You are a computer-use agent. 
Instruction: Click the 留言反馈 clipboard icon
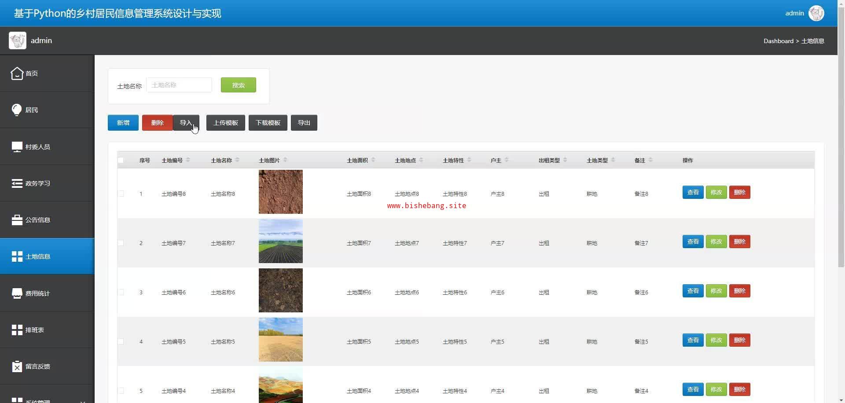17,366
